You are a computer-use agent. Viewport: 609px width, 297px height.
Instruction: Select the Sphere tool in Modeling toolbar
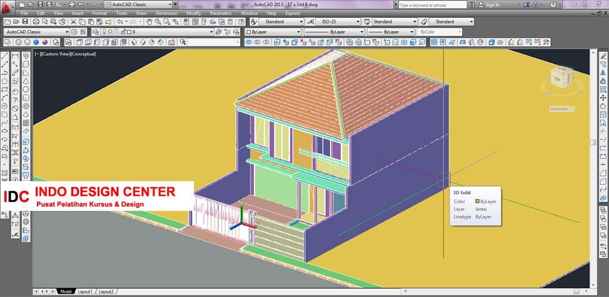click(26, 90)
